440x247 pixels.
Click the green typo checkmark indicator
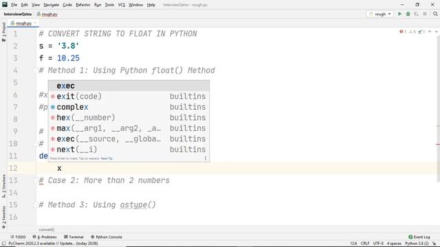(421, 32)
